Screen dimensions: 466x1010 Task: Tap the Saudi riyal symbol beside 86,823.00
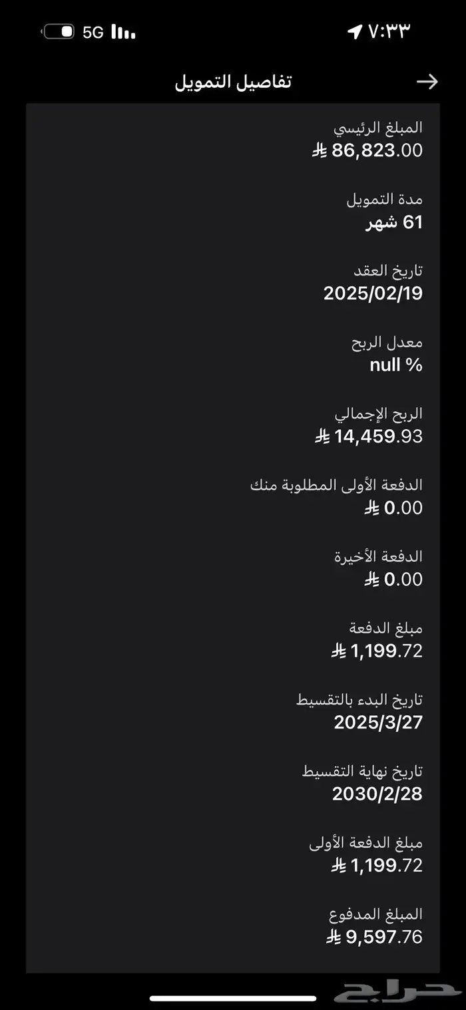pos(320,151)
